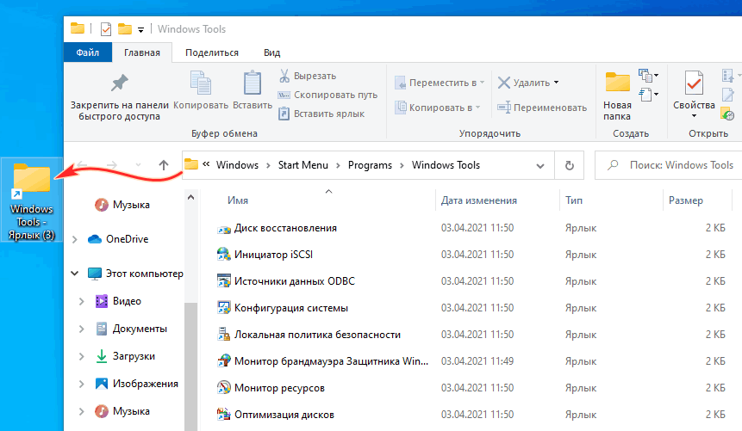Click the Refresh button beside address bar
Screen dimensions: 742x431
tap(570, 165)
